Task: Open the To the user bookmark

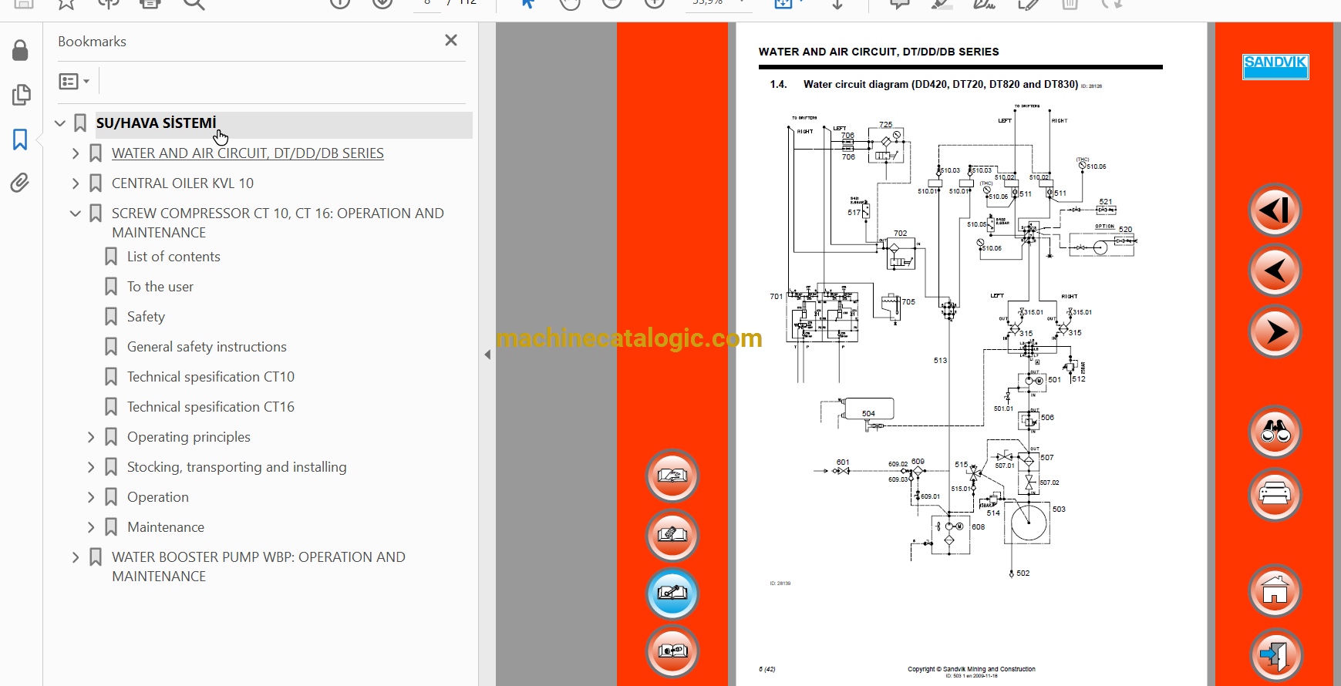Action: [160, 287]
